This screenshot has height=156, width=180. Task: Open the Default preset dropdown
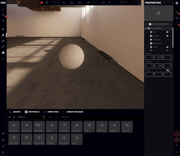(x=125, y=3)
